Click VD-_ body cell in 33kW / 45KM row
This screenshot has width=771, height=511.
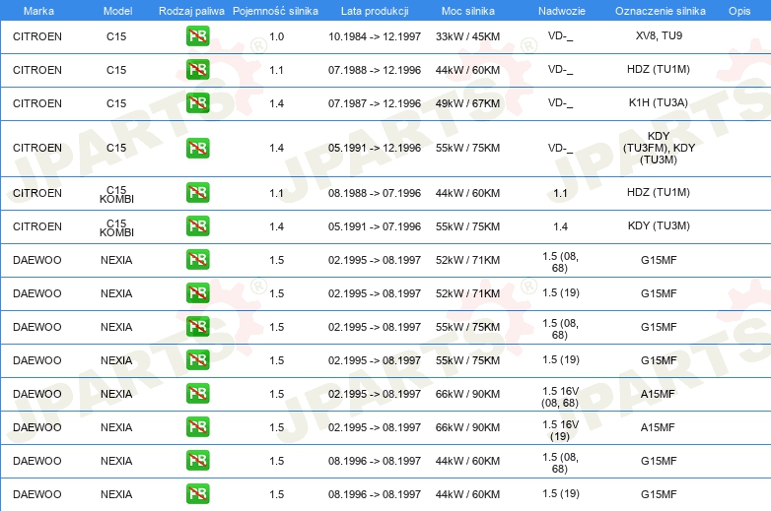[x=561, y=35]
